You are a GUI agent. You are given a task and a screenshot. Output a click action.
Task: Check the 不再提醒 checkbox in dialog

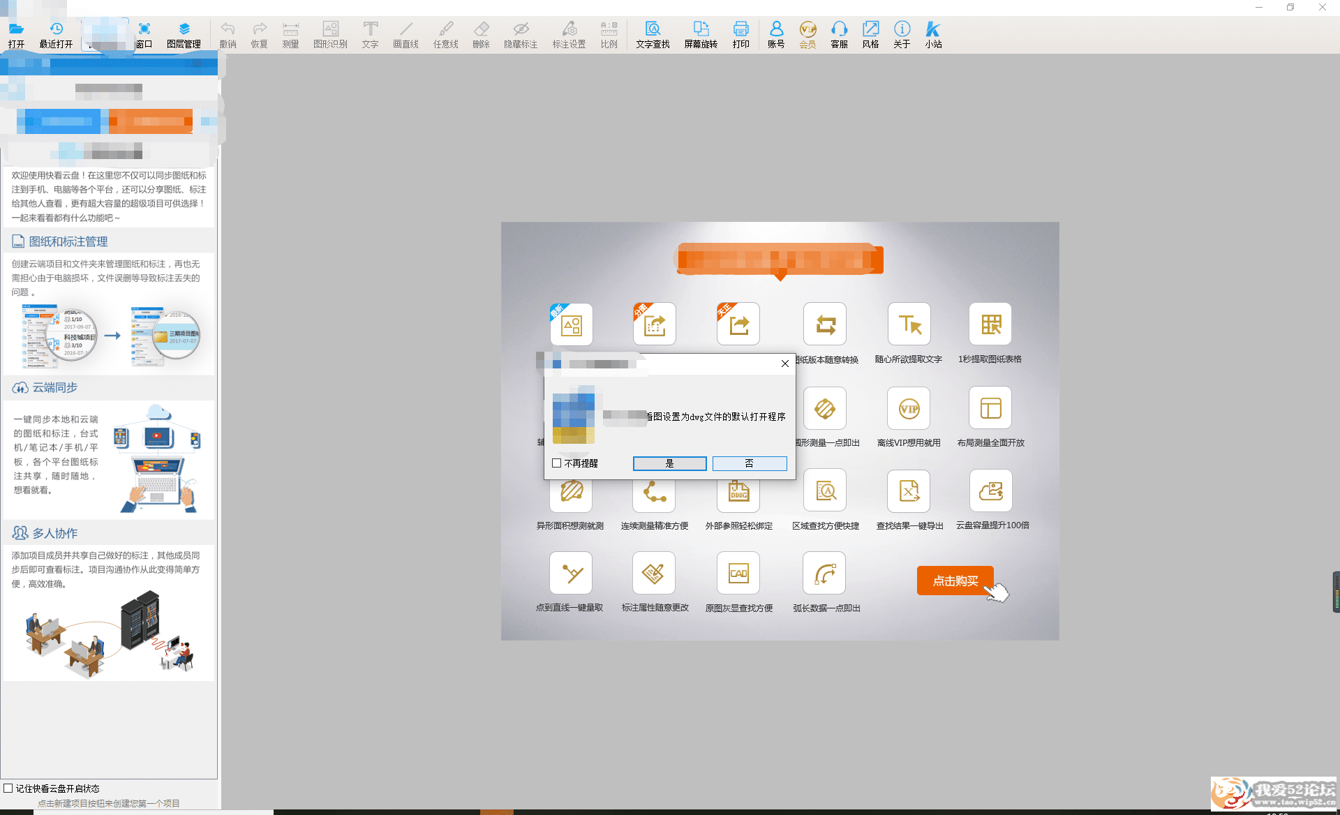tap(556, 463)
